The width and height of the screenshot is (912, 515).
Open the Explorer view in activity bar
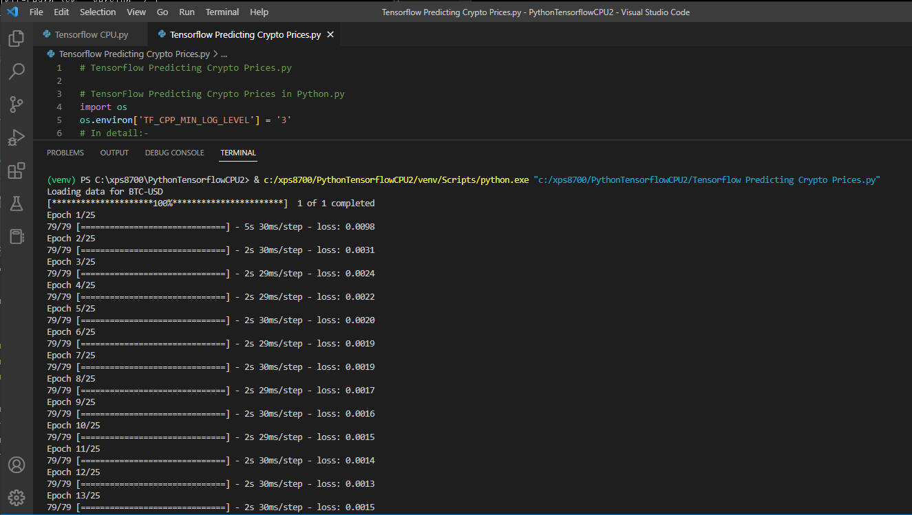[x=17, y=38]
